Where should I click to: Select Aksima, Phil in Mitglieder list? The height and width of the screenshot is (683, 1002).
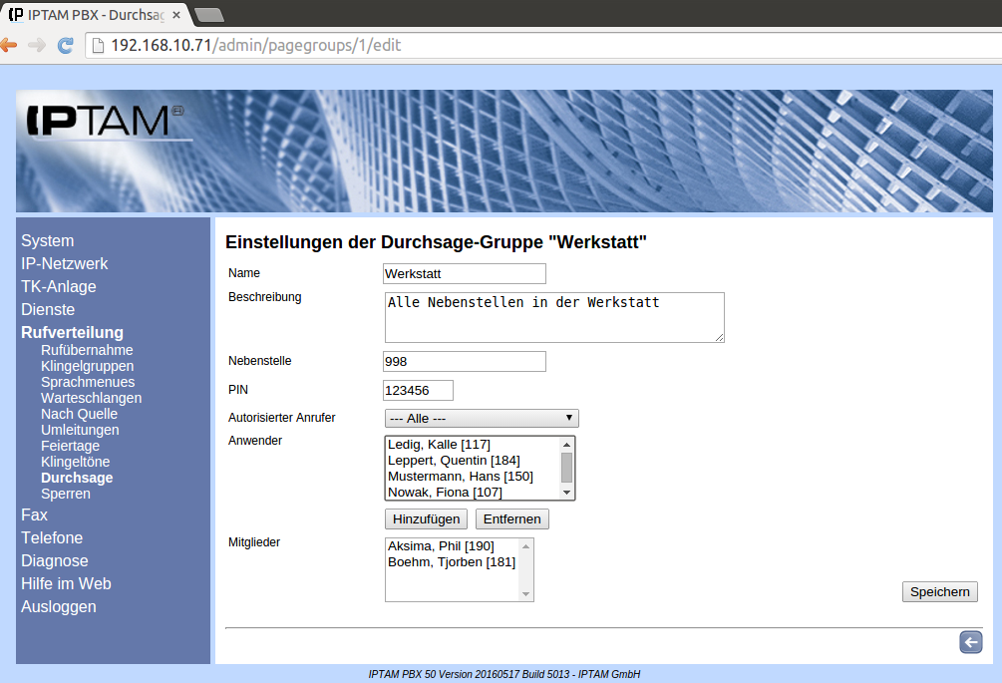point(441,546)
